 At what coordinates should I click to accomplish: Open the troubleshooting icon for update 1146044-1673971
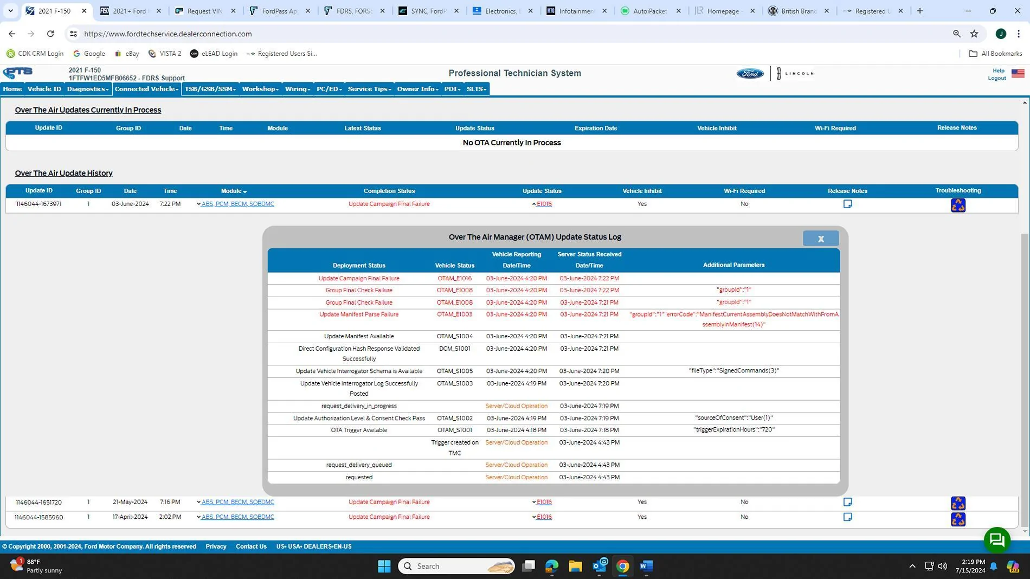[957, 205]
